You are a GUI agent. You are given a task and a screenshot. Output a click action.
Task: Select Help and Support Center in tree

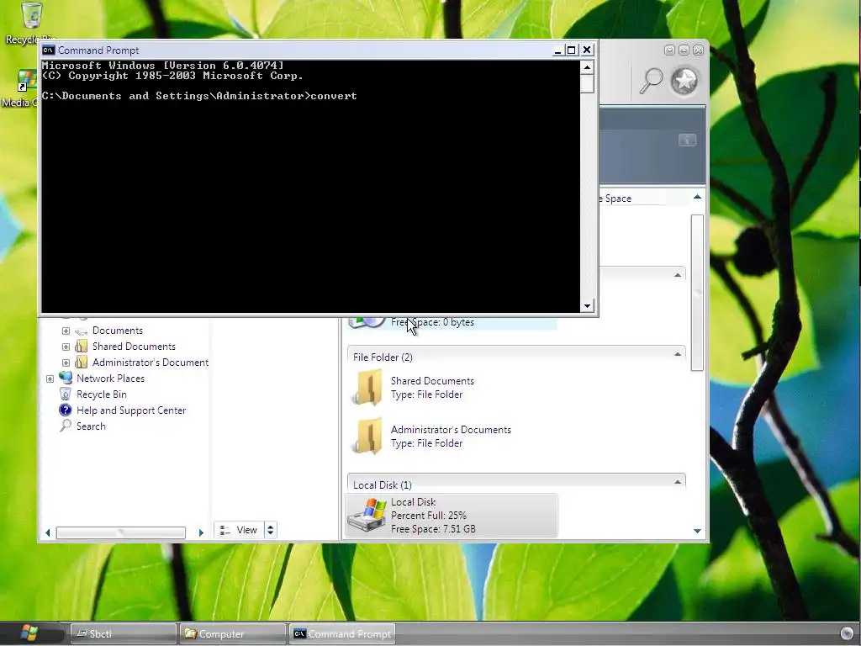point(131,410)
